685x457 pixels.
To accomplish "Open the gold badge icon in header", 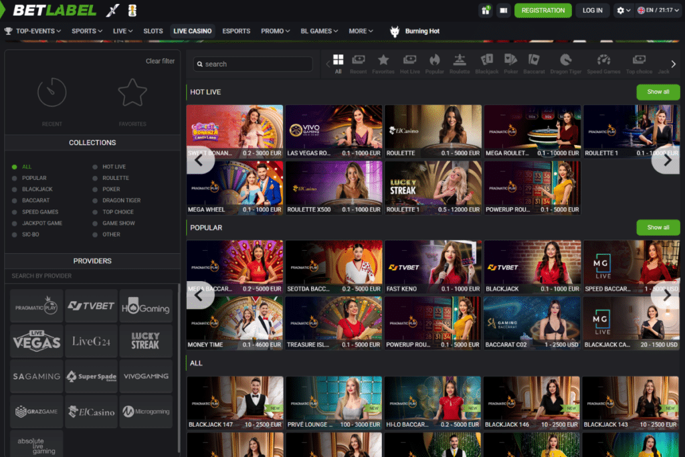I will [132, 10].
